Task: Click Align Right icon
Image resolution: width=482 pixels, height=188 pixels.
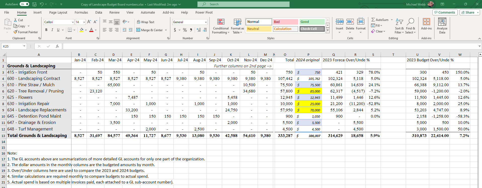Action: [x=117, y=30]
